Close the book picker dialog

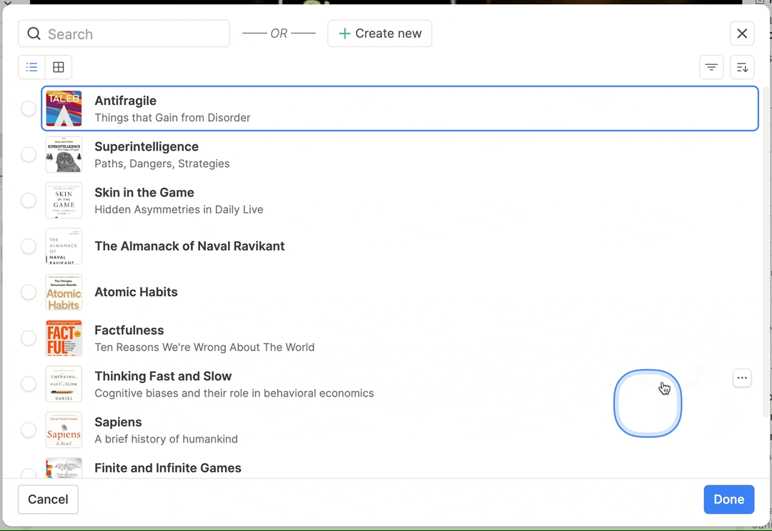click(x=742, y=34)
